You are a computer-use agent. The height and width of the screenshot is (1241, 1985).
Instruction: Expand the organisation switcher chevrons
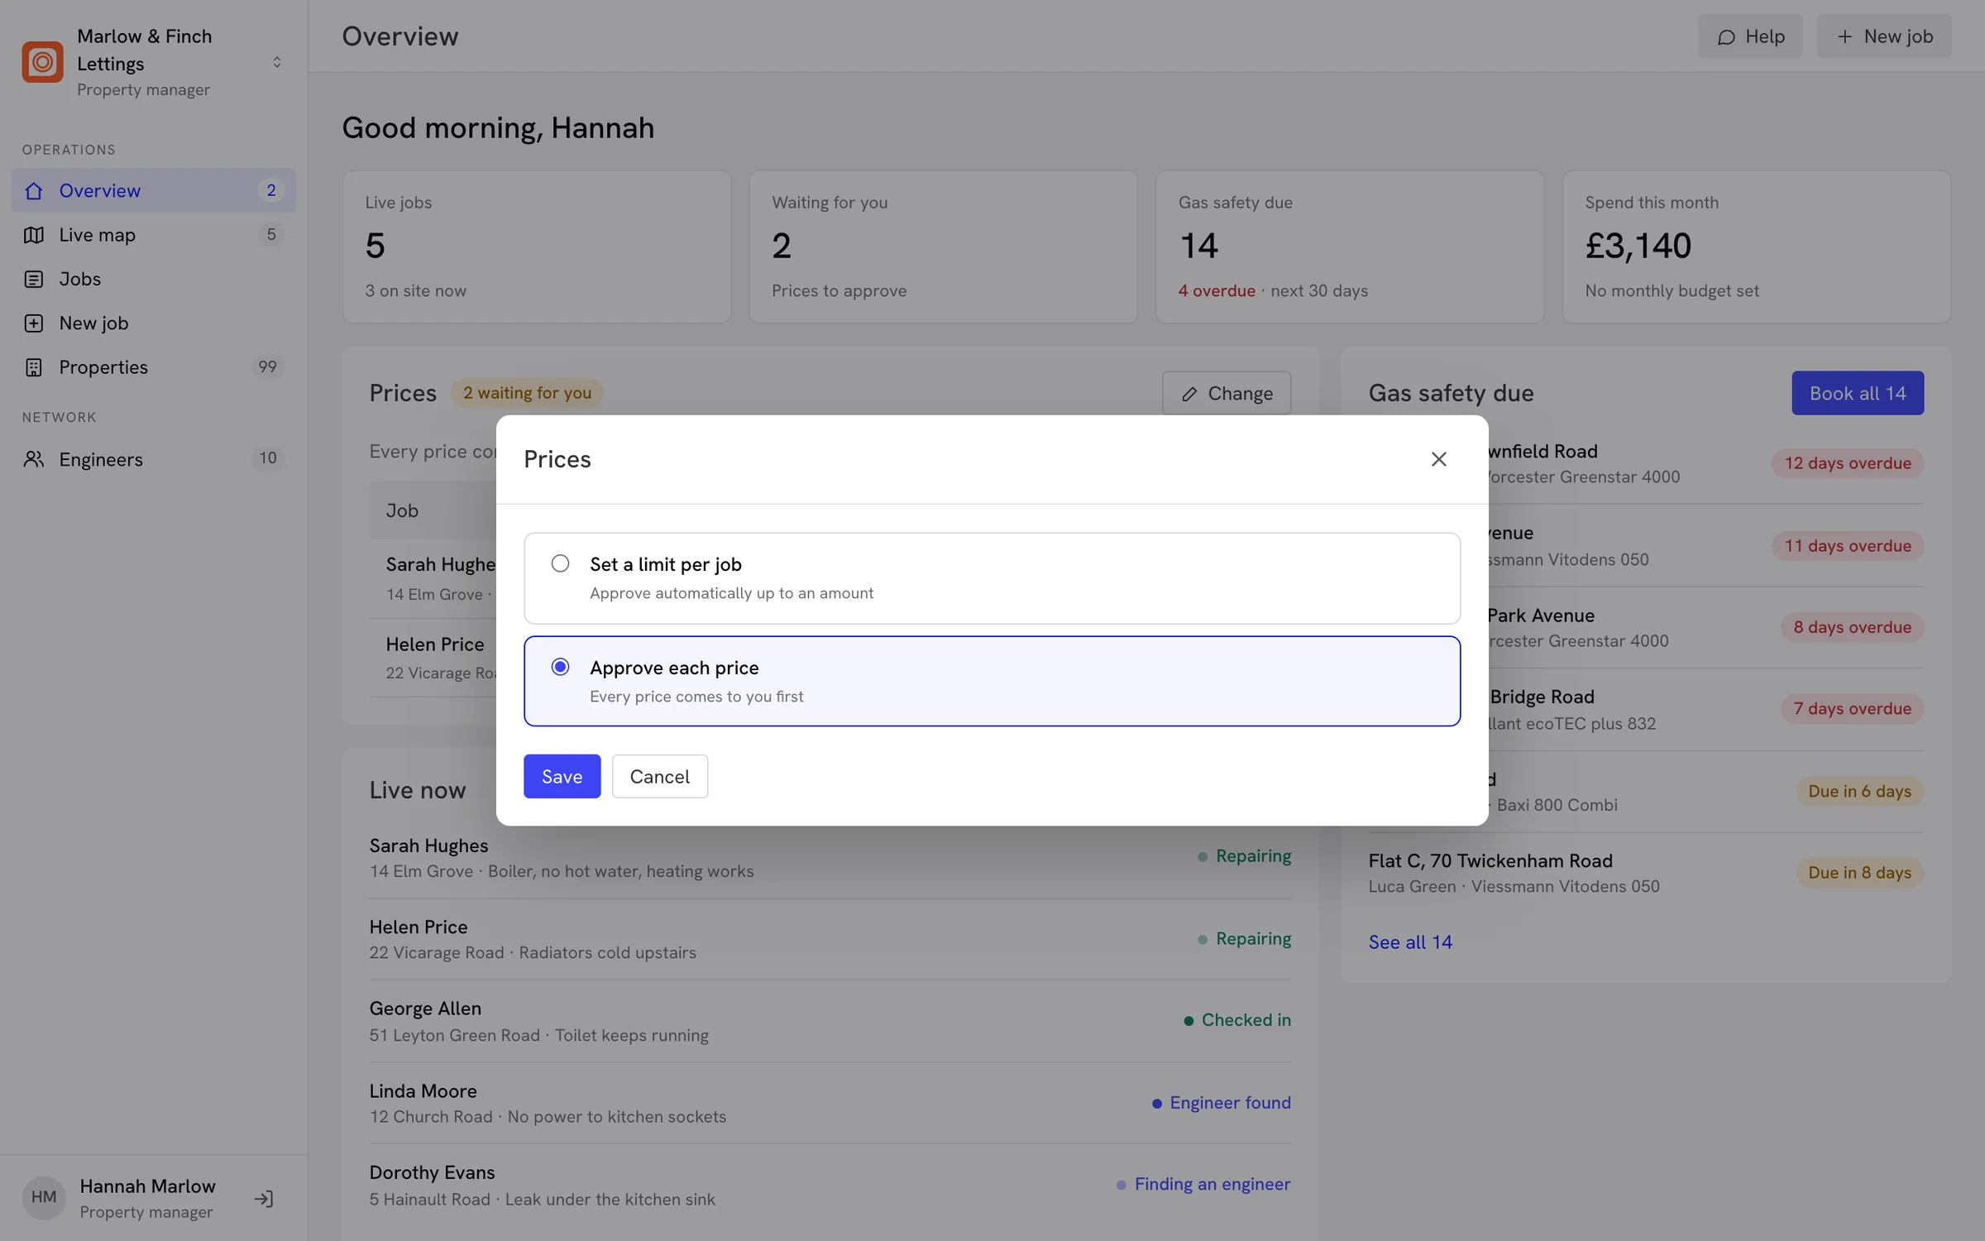[277, 62]
